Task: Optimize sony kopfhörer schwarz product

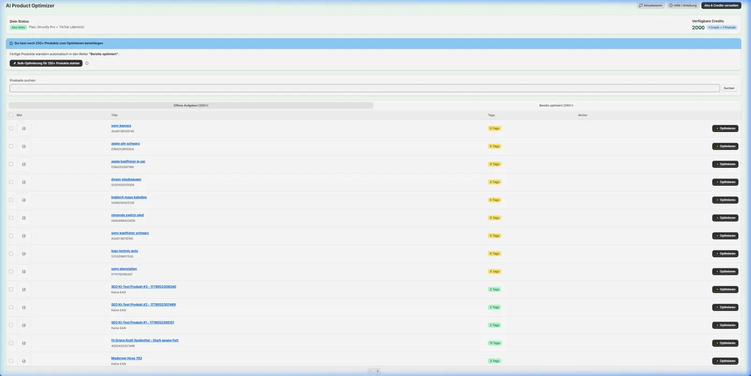Action: point(725,235)
